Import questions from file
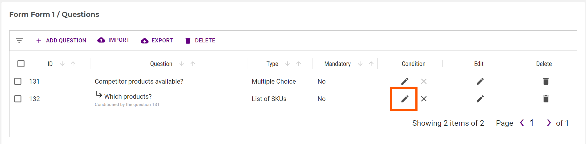Screen dimensions: 586x144 (x=114, y=40)
